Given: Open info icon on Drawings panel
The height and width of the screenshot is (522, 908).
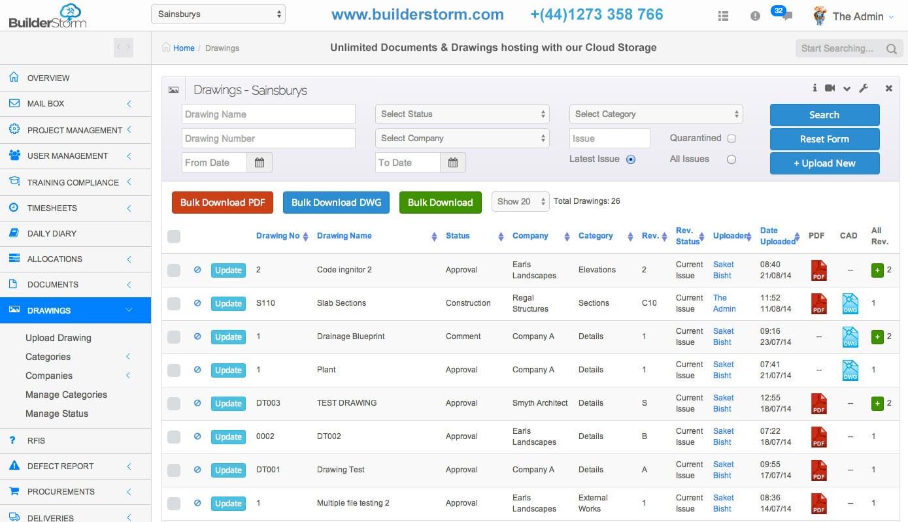Looking at the screenshot, I should (815, 88).
